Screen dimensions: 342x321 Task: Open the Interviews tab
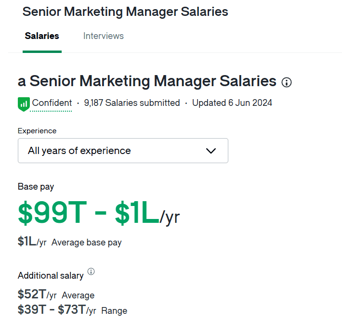coord(103,36)
